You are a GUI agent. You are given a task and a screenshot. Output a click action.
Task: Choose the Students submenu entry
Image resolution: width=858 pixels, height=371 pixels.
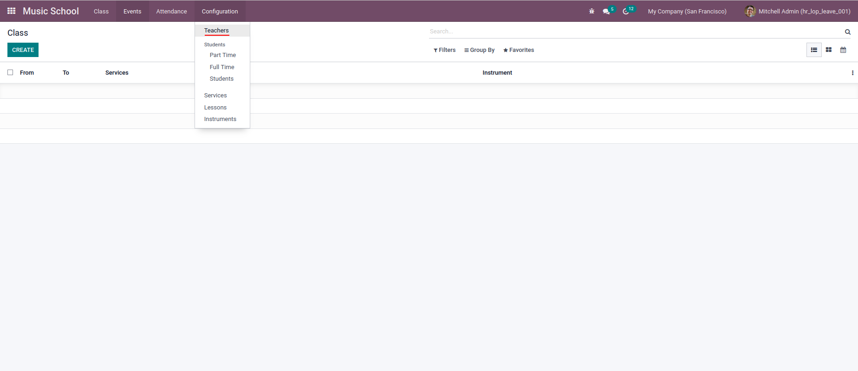click(222, 79)
